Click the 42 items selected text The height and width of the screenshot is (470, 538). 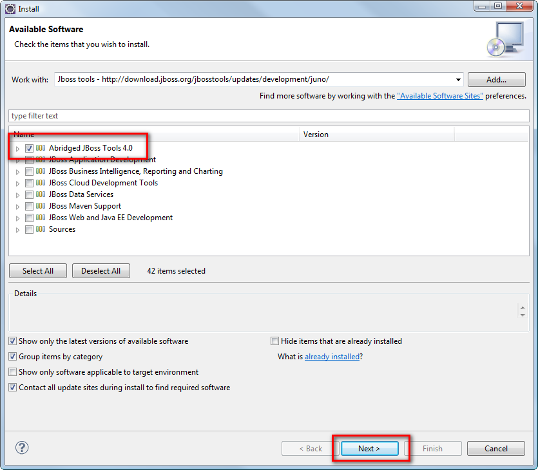(x=177, y=271)
